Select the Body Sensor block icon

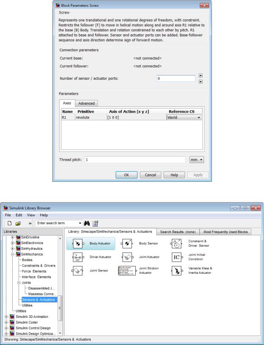(x=127, y=244)
